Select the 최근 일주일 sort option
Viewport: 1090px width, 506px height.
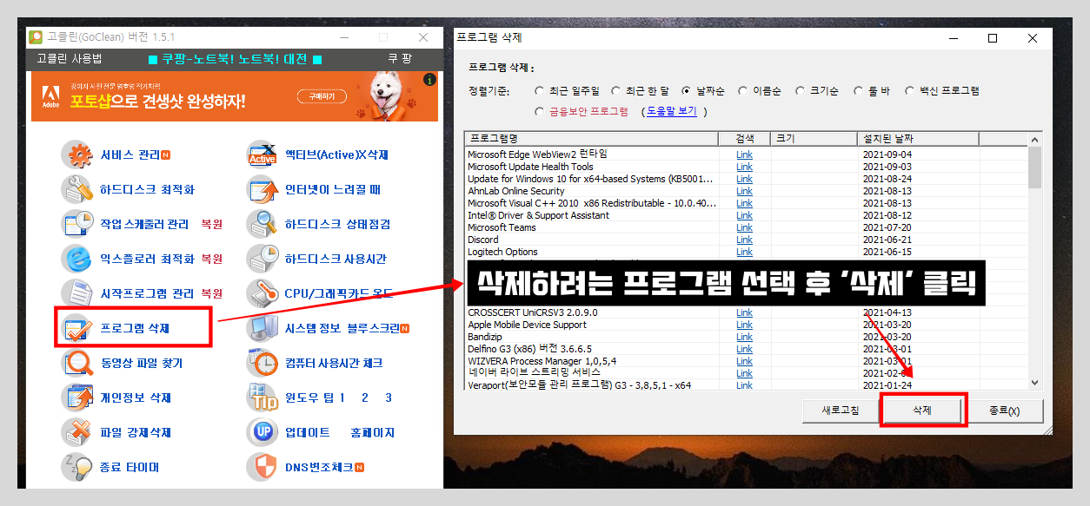[x=540, y=90]
